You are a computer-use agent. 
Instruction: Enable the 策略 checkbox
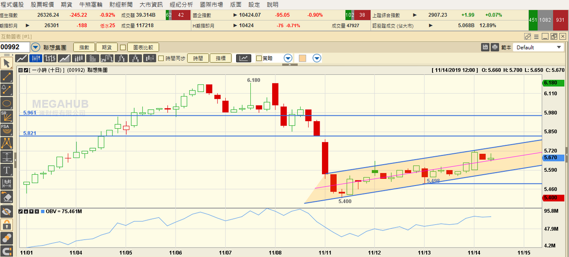click(258, 58)
